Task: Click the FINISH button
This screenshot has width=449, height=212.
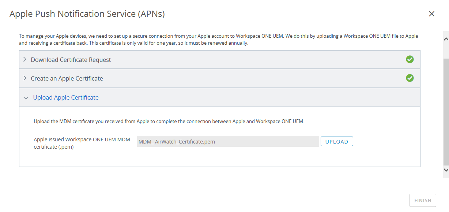Action: pos(423,200)
